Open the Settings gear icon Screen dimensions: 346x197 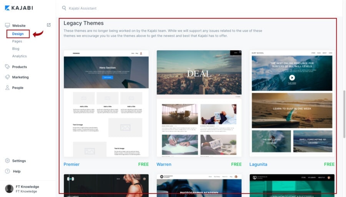[7, 161]
